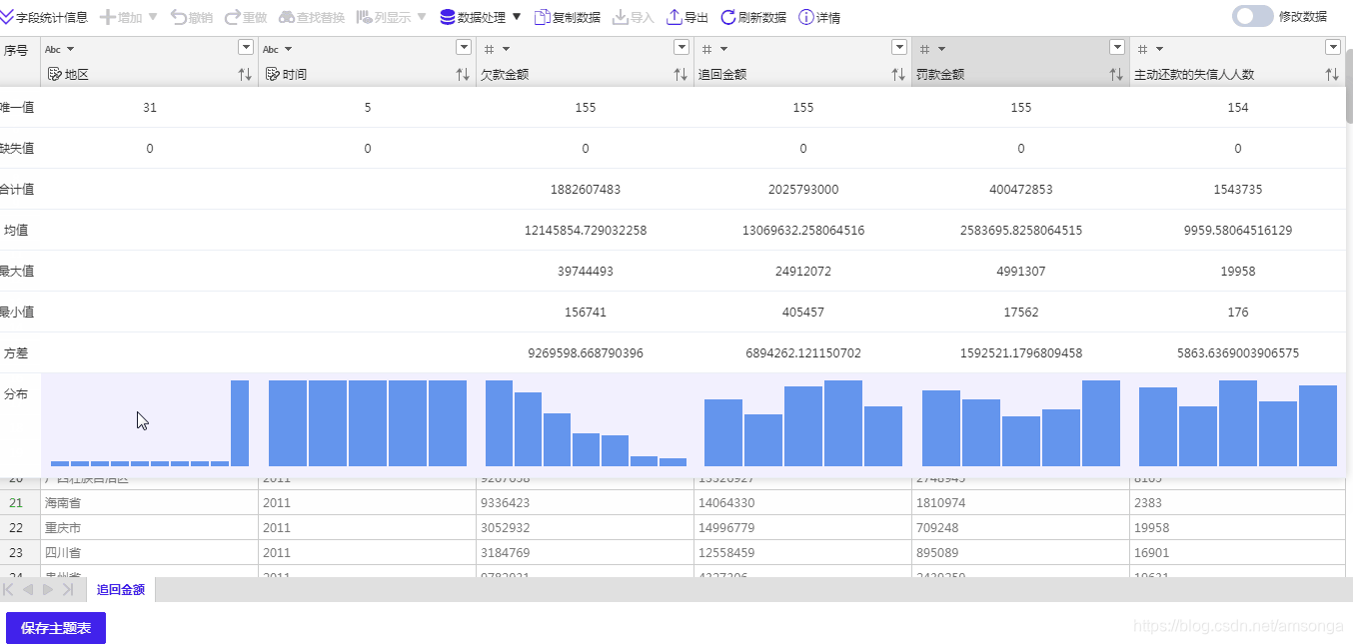Click the 方差 value 6894262.121150702
Viewport: 1353px width, 644px height.
803,353
